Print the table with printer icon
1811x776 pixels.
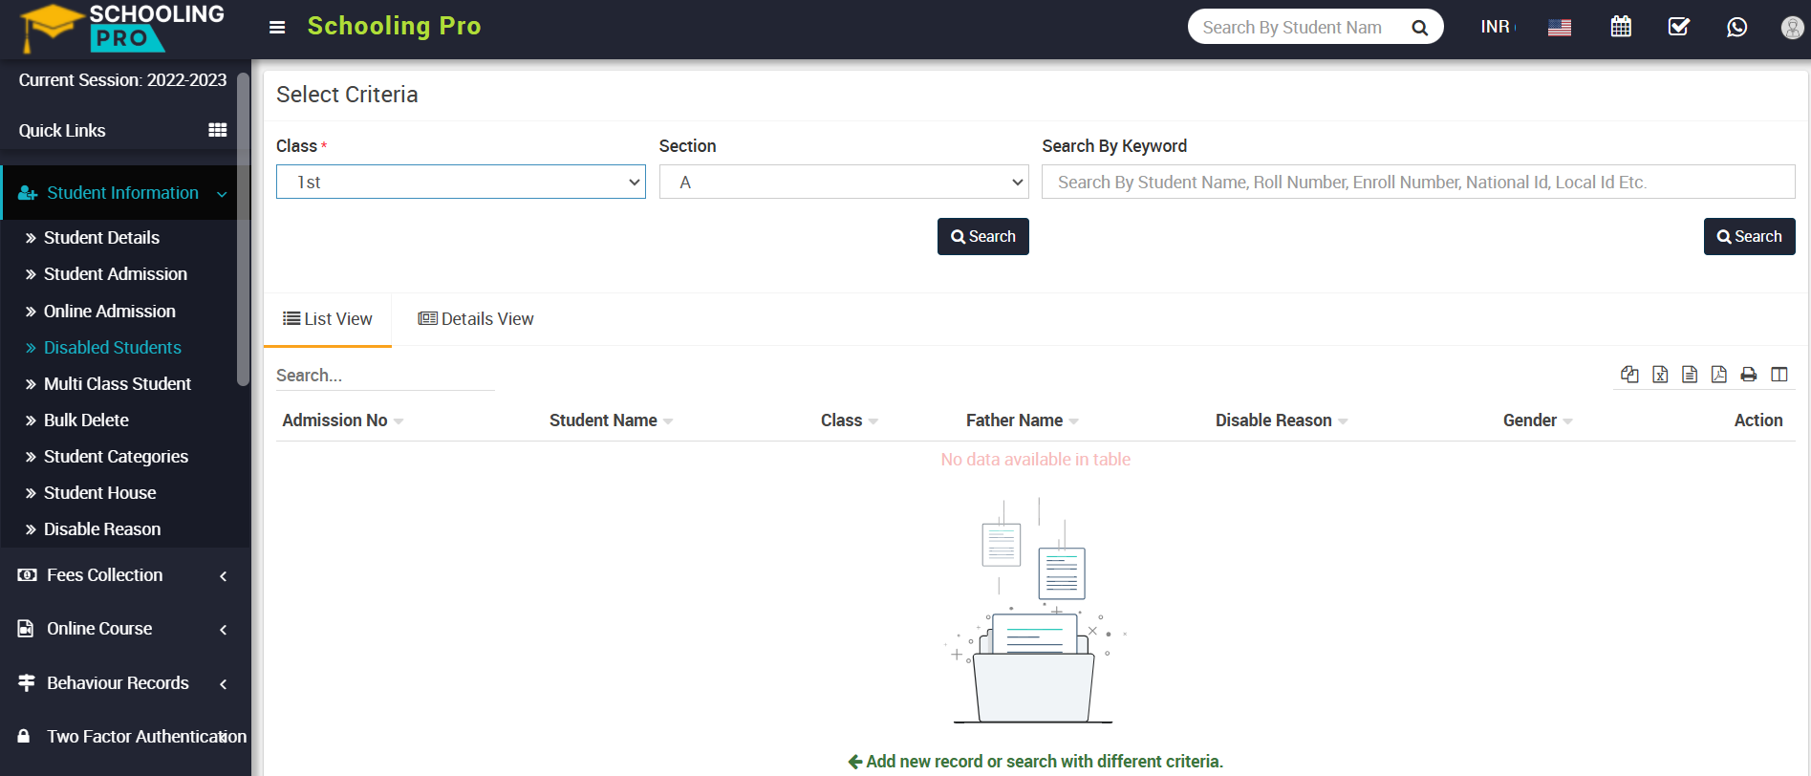[x=1749, y=375]
